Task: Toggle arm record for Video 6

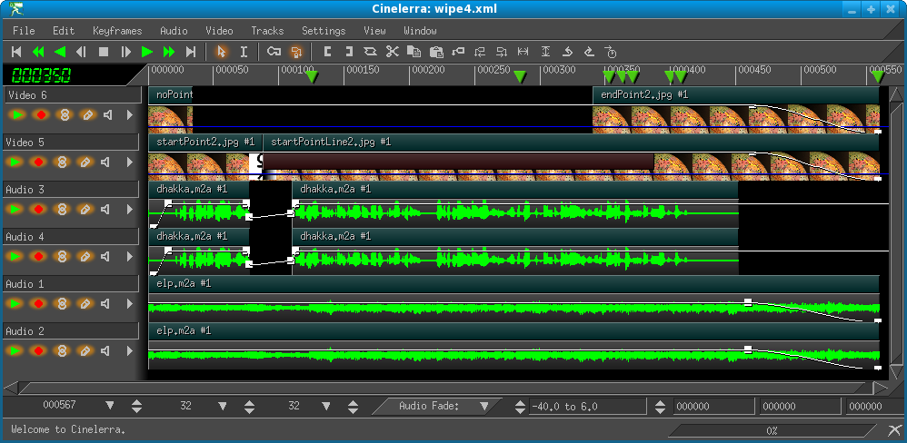Action: (x=40, y=115)
